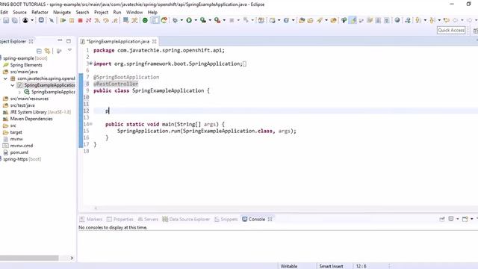Click the green Resume debug icon

(63, 20)
